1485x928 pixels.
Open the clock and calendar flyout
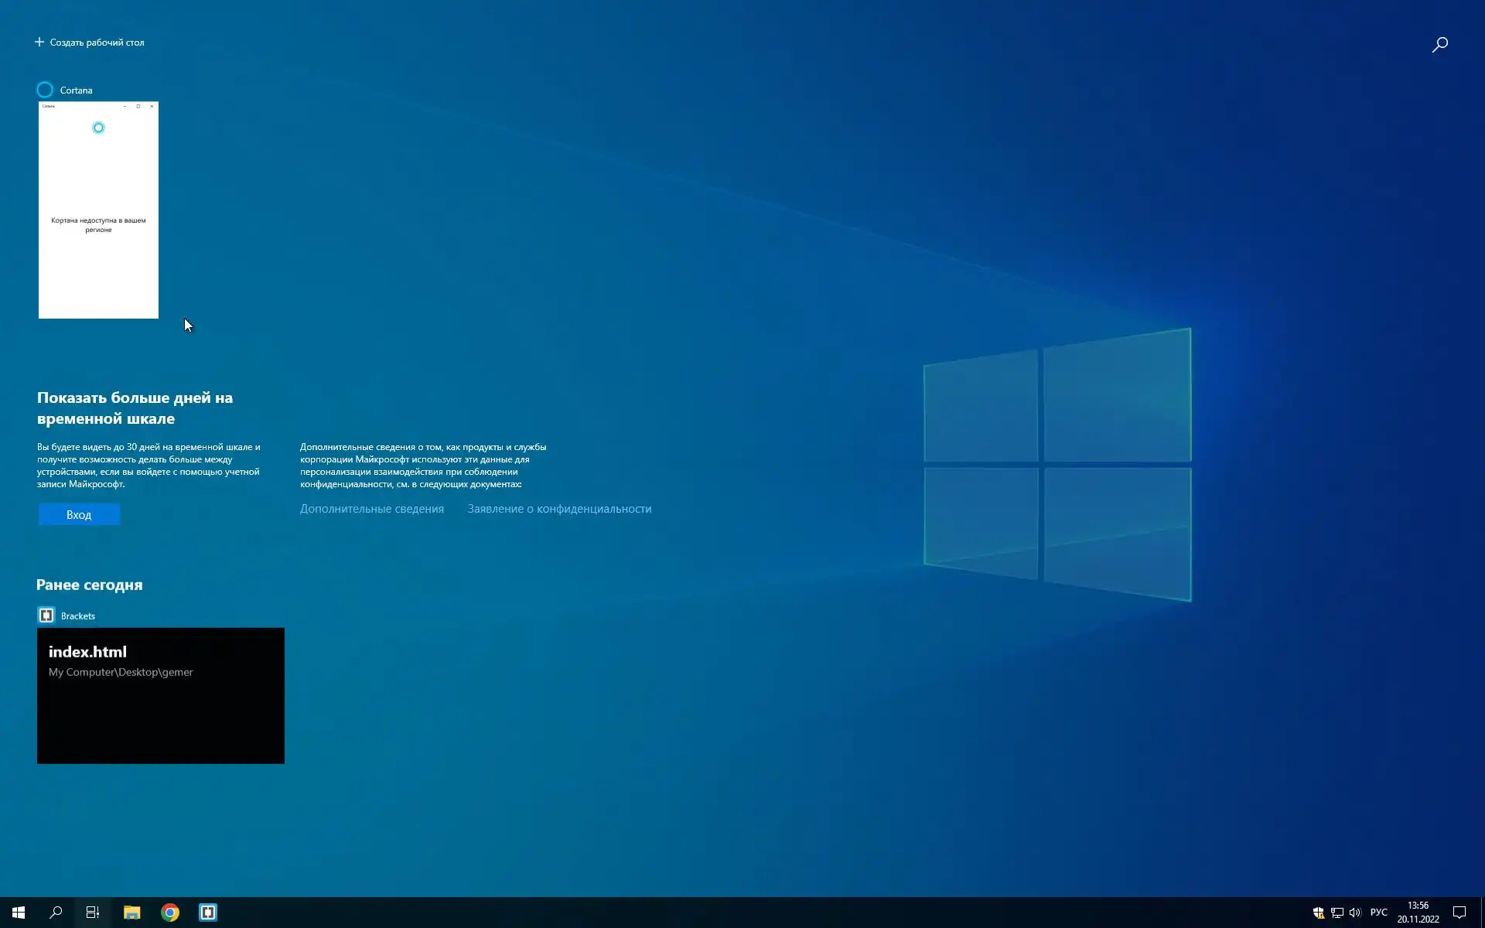coord(1418,913)
